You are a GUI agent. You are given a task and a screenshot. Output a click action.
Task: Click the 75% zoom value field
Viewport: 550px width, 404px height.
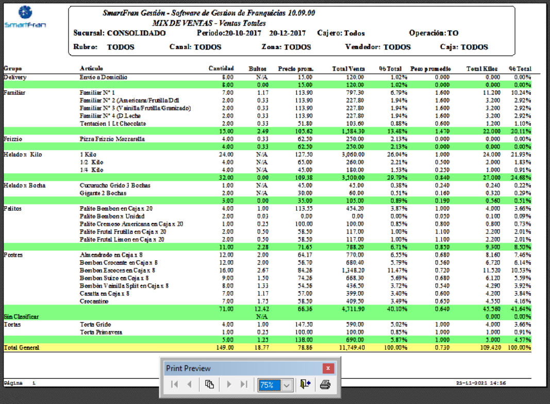pos(269,385)
